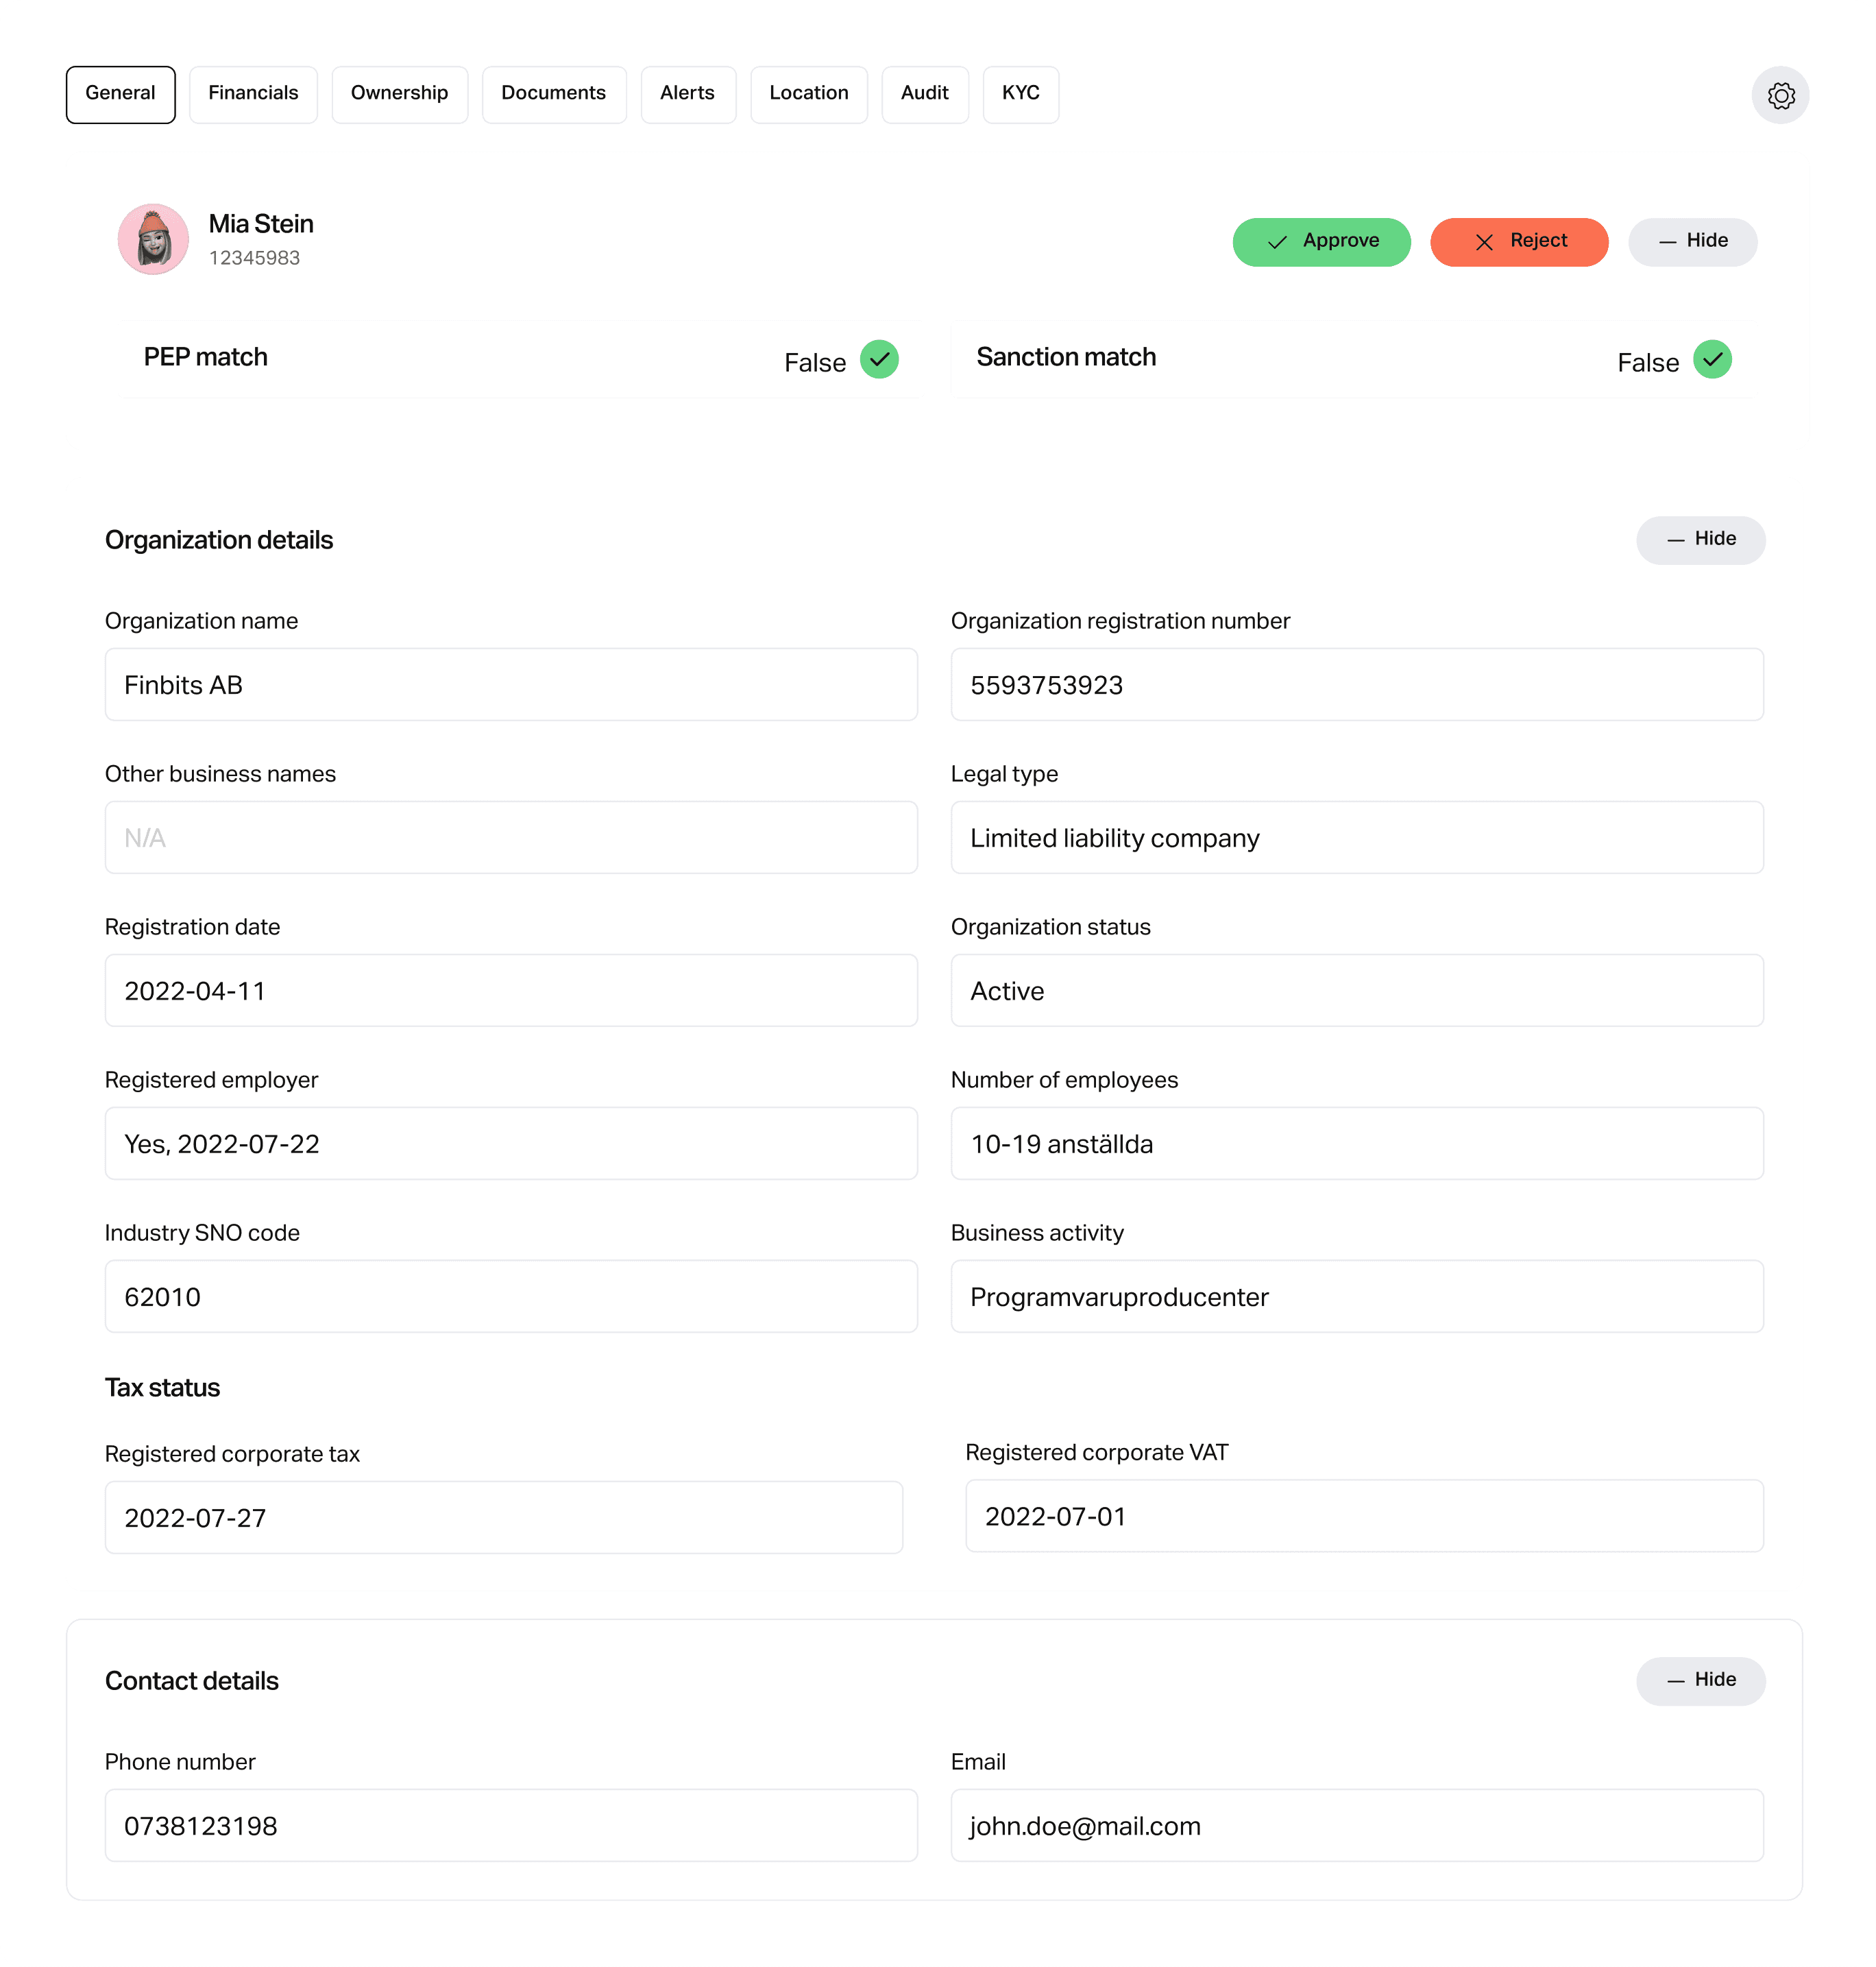1876x1967 pixels.
Task: Switch to the Financials tab
Action: click(253, 94)
